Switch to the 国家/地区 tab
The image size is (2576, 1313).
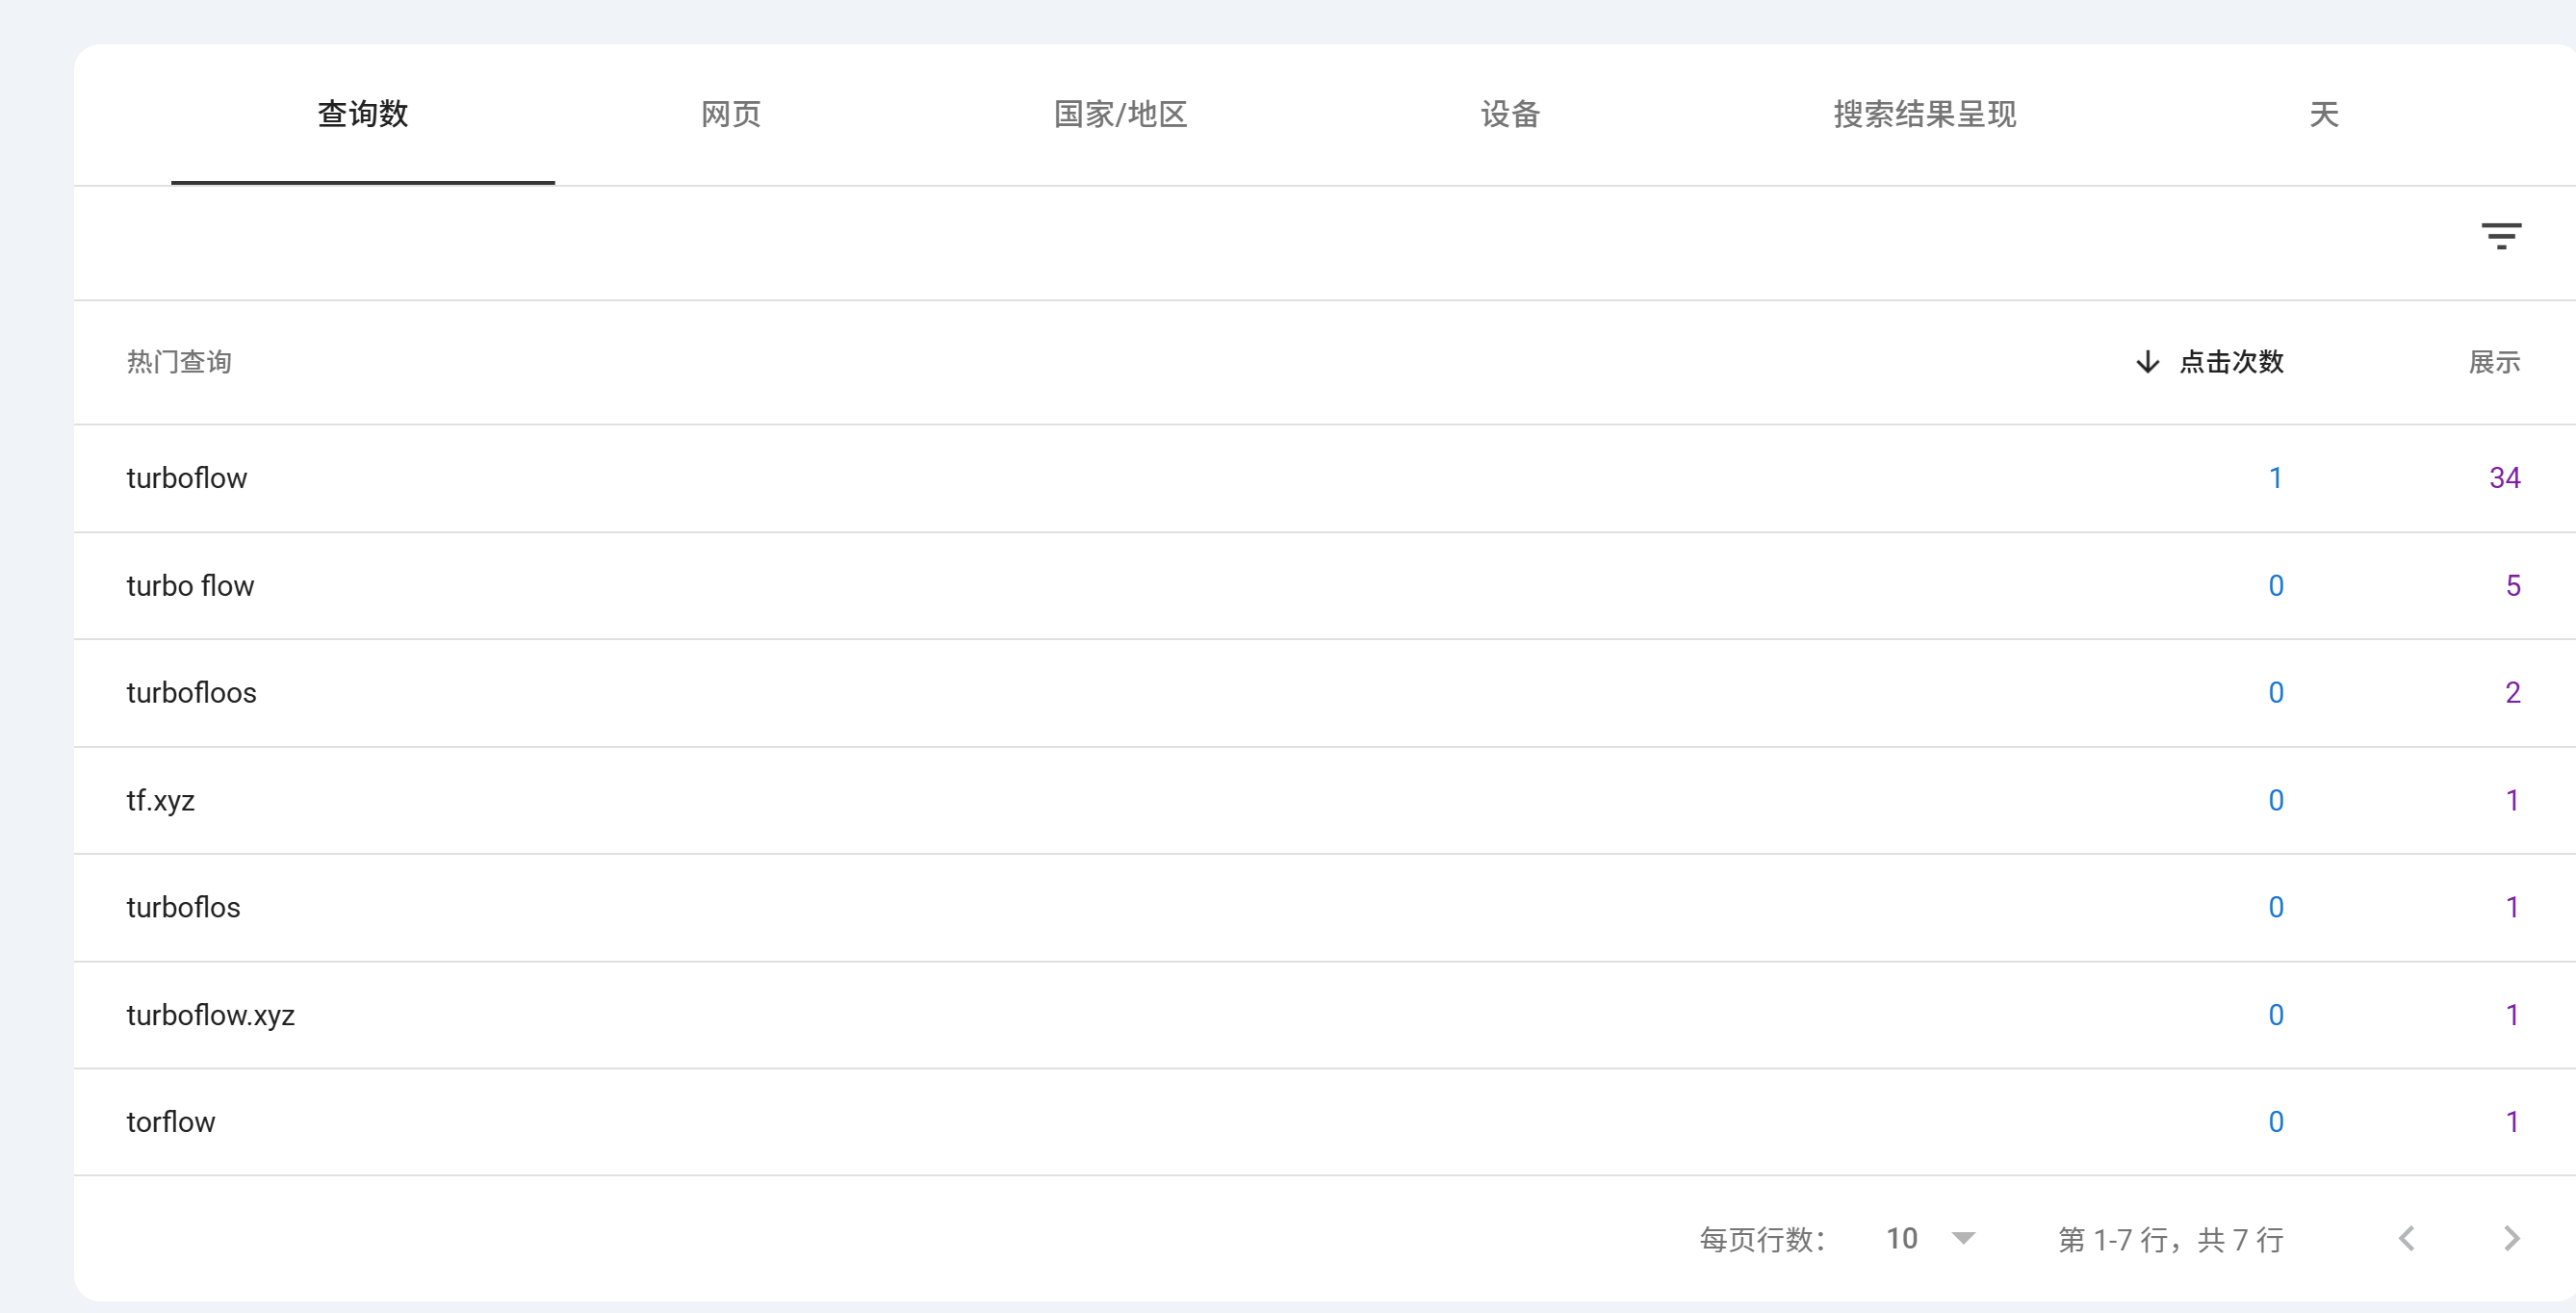(x=1120, y=114)
